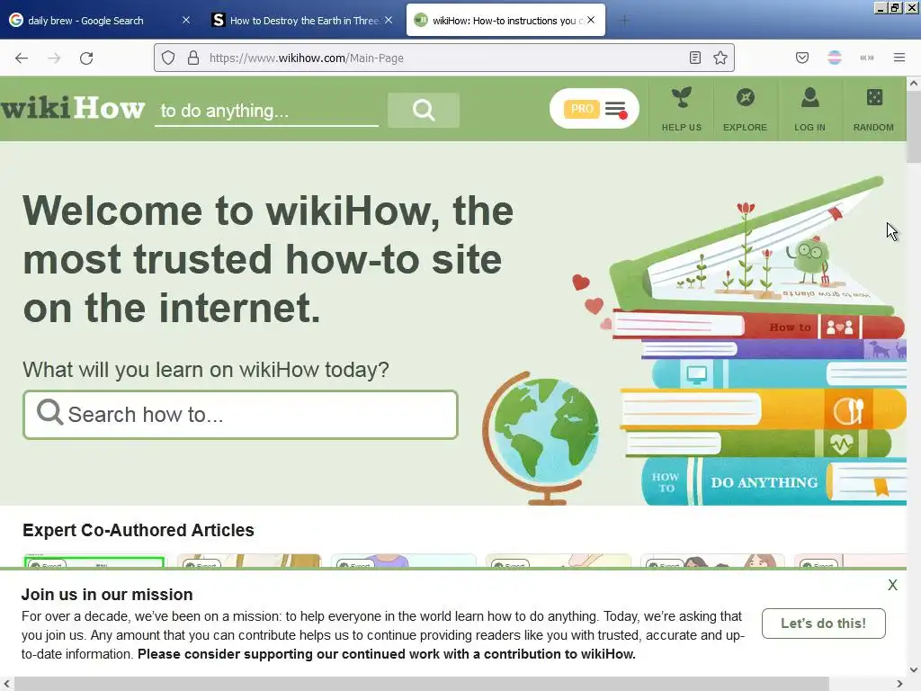Click the vertical scrollbar thumb
Screen dimensions: 921x691
point(914,126)
